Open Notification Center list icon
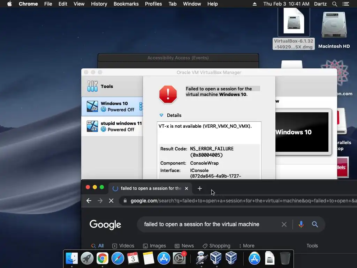 tap(345, 4)
